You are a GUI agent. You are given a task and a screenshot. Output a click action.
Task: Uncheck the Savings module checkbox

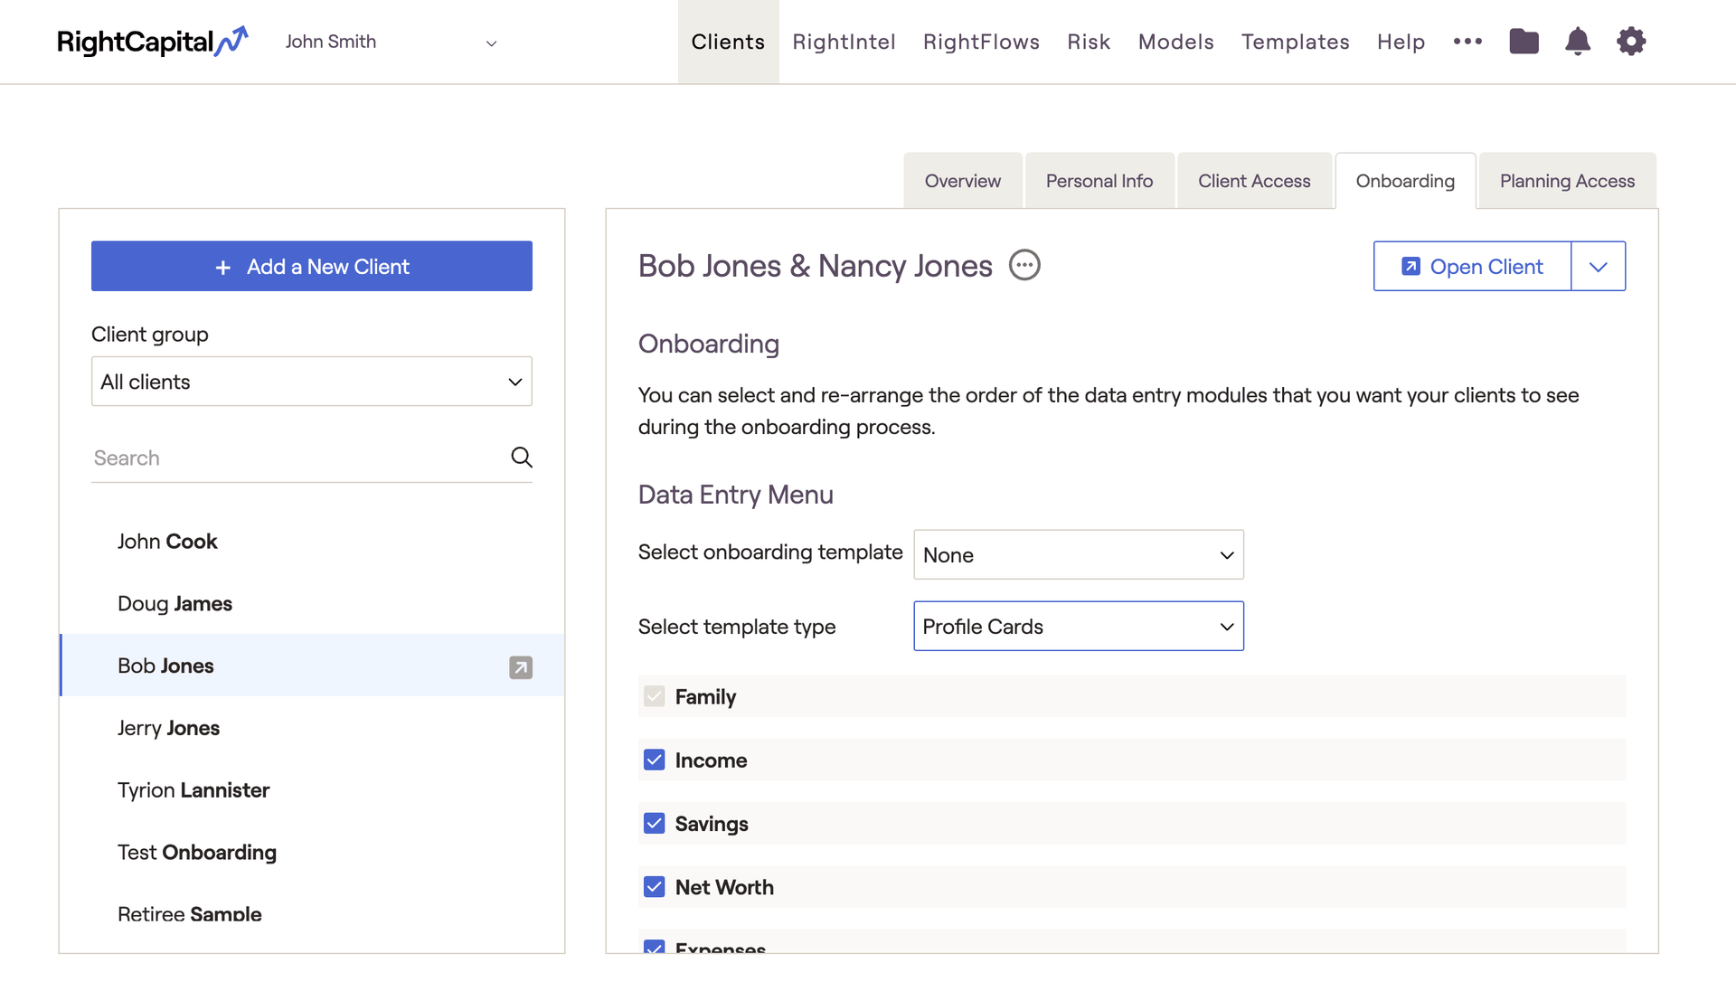coord(654,823)
